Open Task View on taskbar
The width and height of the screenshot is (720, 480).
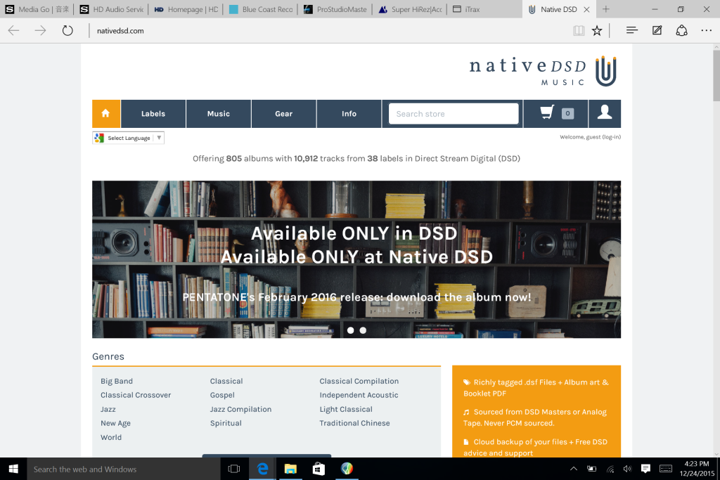[x=234, y=469]
